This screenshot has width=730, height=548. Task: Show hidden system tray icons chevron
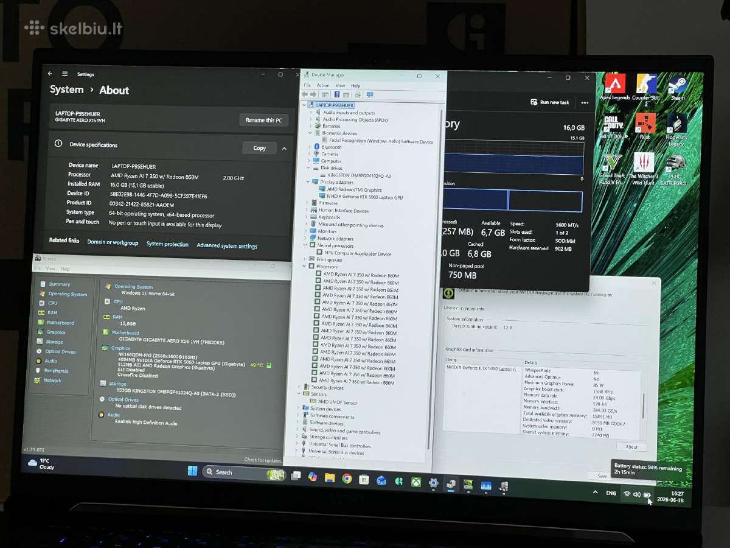click(x=596, y=491)
